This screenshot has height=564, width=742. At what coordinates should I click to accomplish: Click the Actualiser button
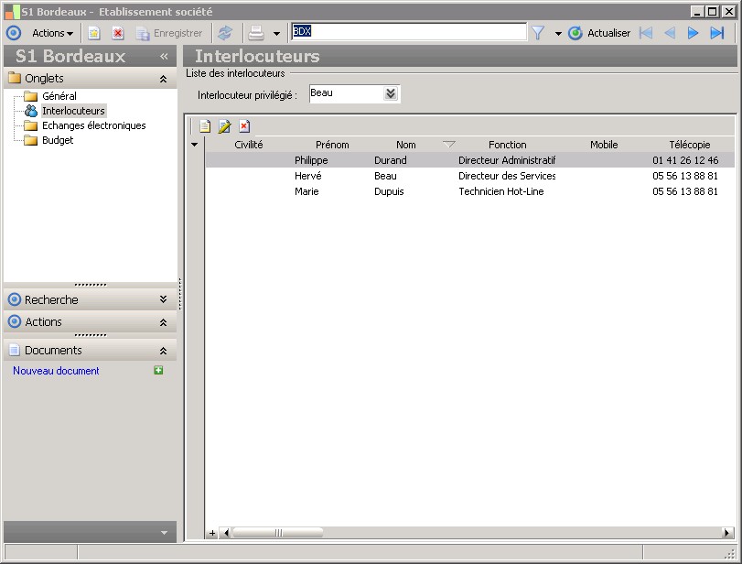click(x=599, y=33)
